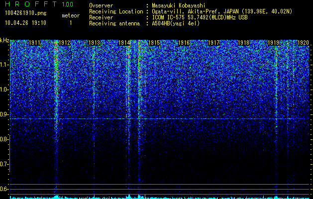313x199 pixels.
Task: Click the 0.6 kHz axis label
Action: coord(4,189)
